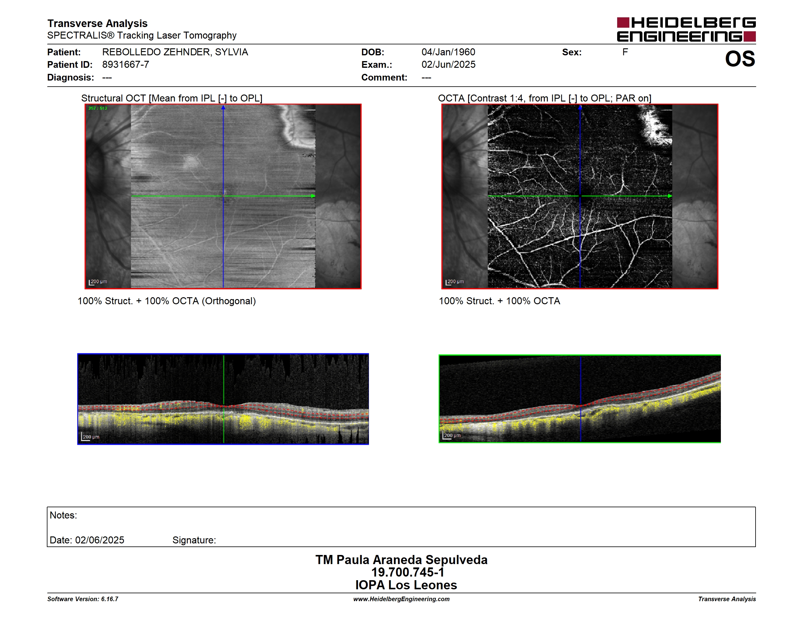Click "SPECTRALIS® Tracking Laser Tomography" subtitle
The height and width of the screenshot is (620, 803).
[142, 35]
